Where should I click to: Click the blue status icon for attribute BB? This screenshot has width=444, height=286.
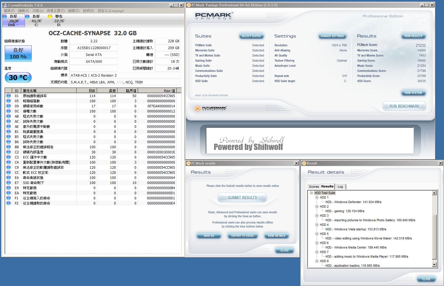9,147
